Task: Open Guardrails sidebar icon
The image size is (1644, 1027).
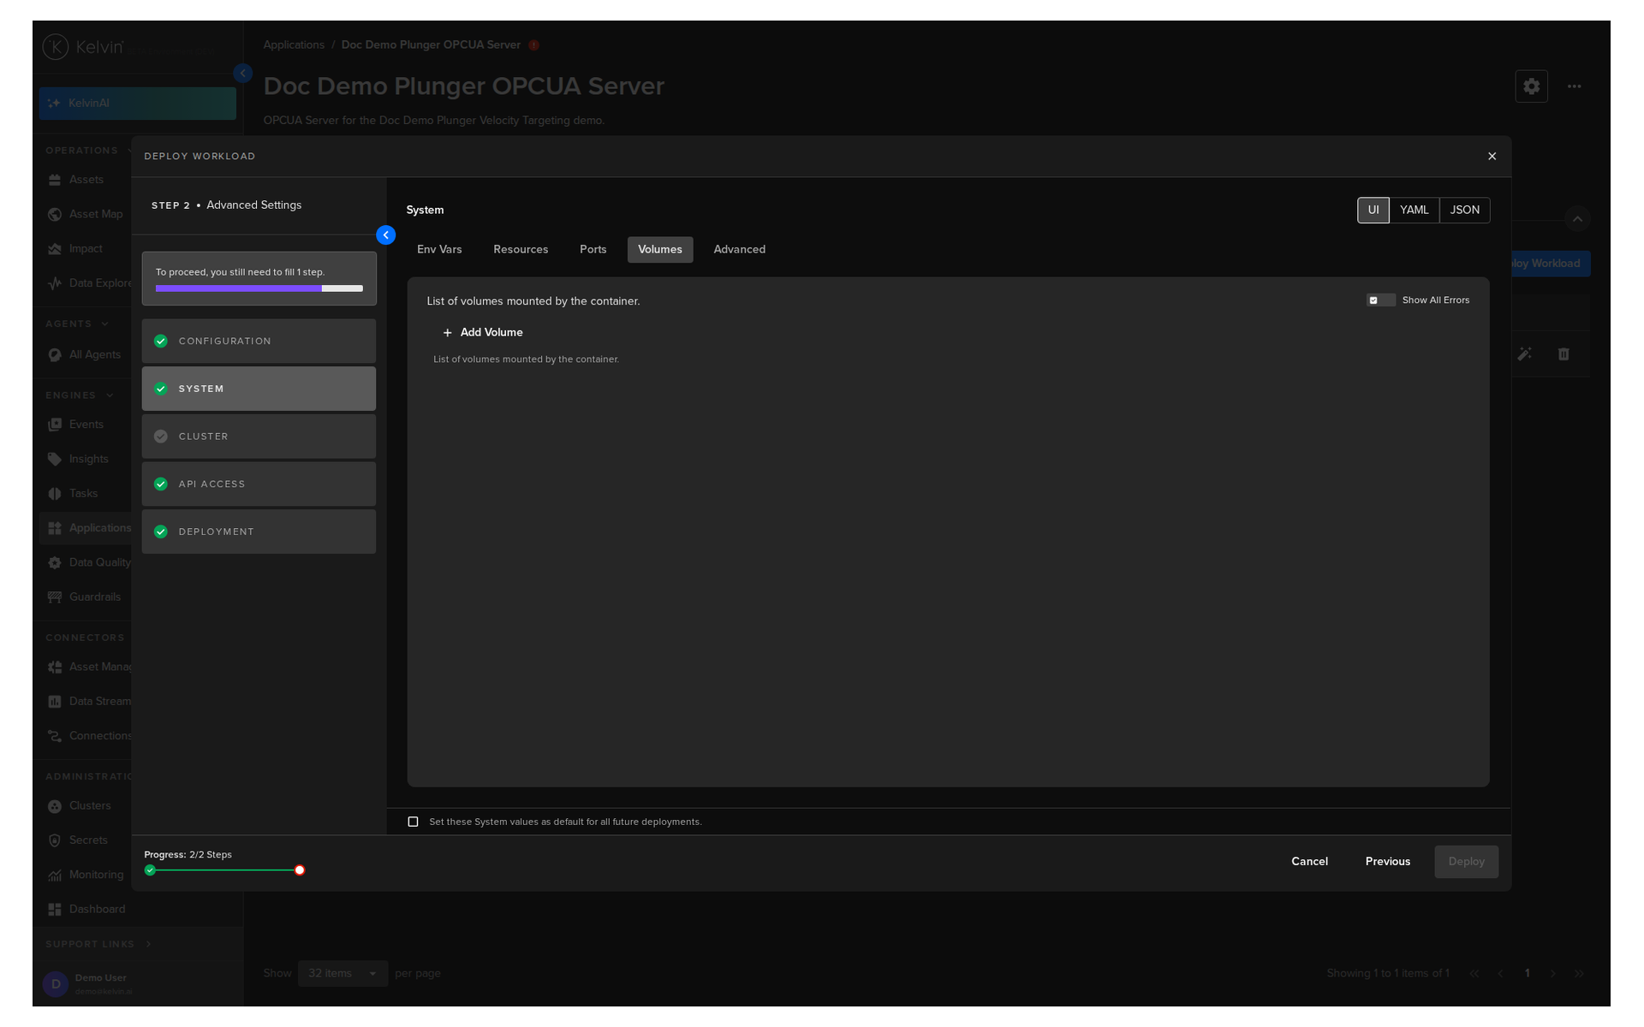Action: [55, 597]
